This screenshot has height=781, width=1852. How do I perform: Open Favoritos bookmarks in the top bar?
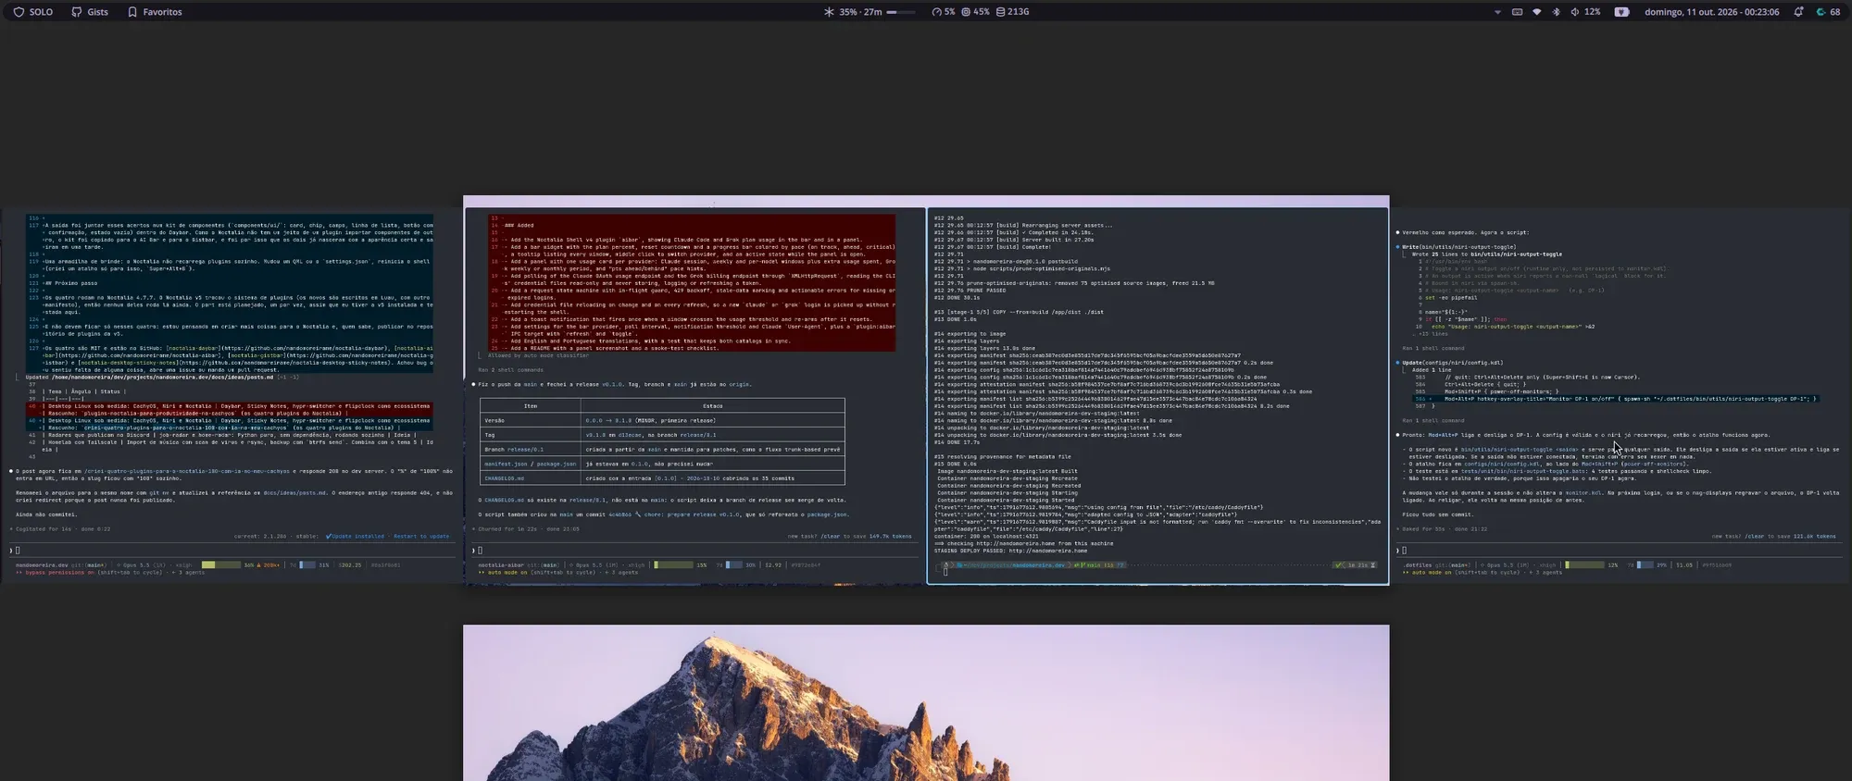pyautogui.click(x=155, y=12)
